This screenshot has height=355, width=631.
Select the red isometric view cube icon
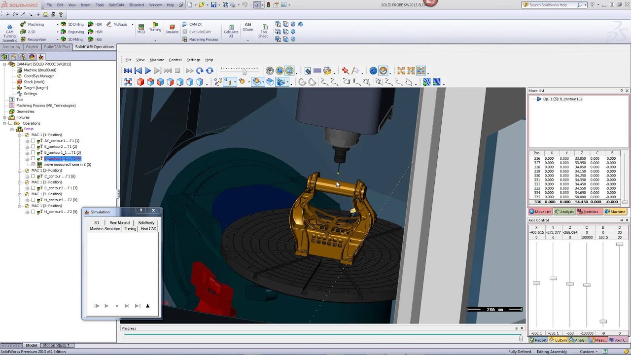[140, 82]
